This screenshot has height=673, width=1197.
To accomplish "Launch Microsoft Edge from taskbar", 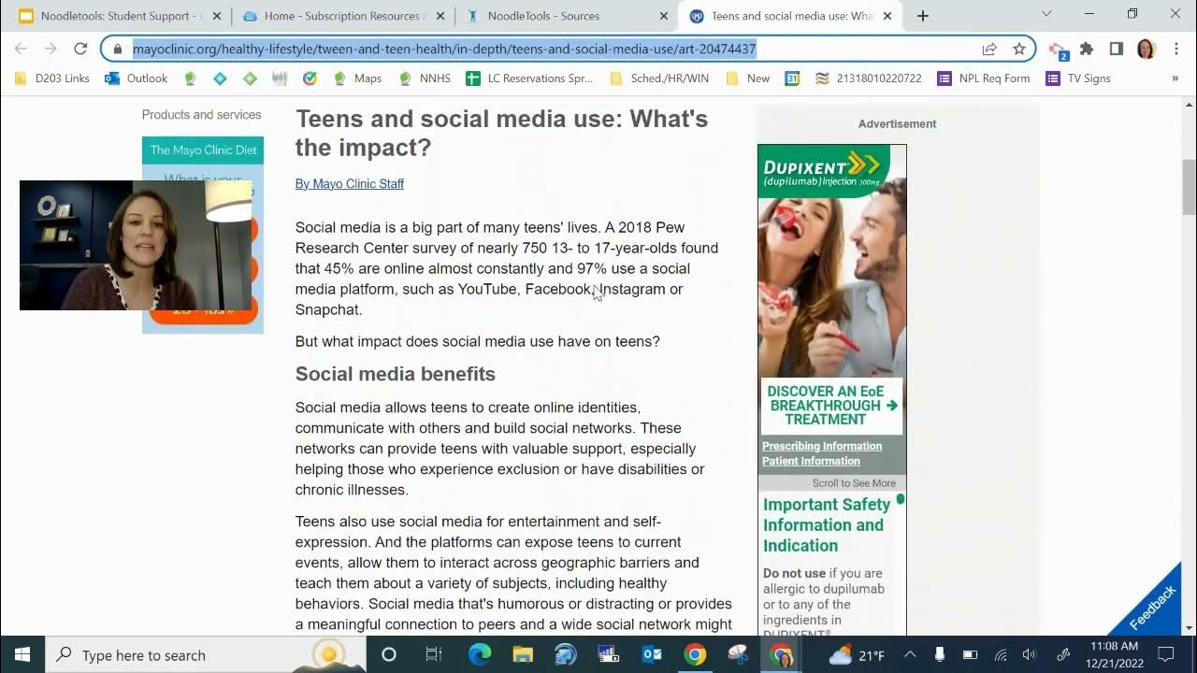I will (480, 654).
